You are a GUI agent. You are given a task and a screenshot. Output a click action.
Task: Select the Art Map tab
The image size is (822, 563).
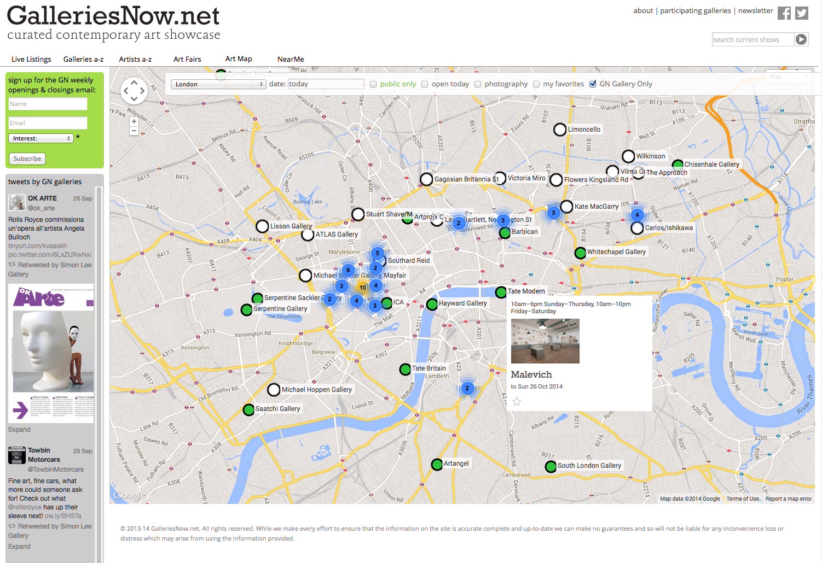point(239,58)
